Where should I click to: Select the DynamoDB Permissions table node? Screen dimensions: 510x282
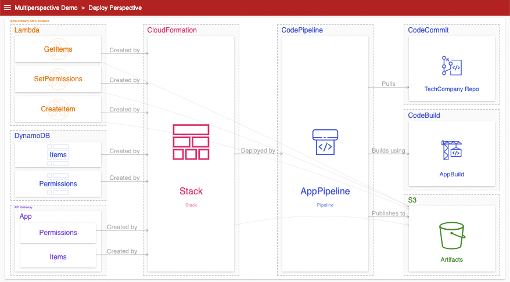[x=58, y=184]
